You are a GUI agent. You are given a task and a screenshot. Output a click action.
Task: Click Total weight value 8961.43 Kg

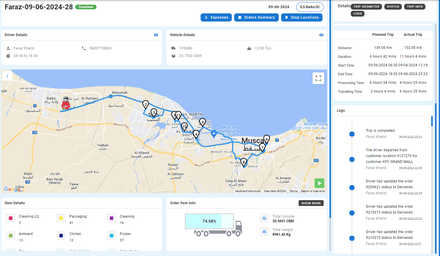tap(281, 234)
